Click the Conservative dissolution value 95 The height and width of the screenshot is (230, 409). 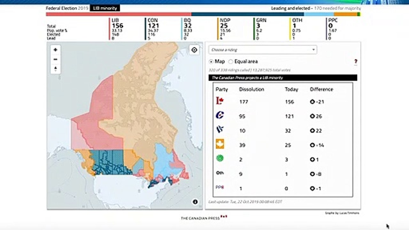242,116
